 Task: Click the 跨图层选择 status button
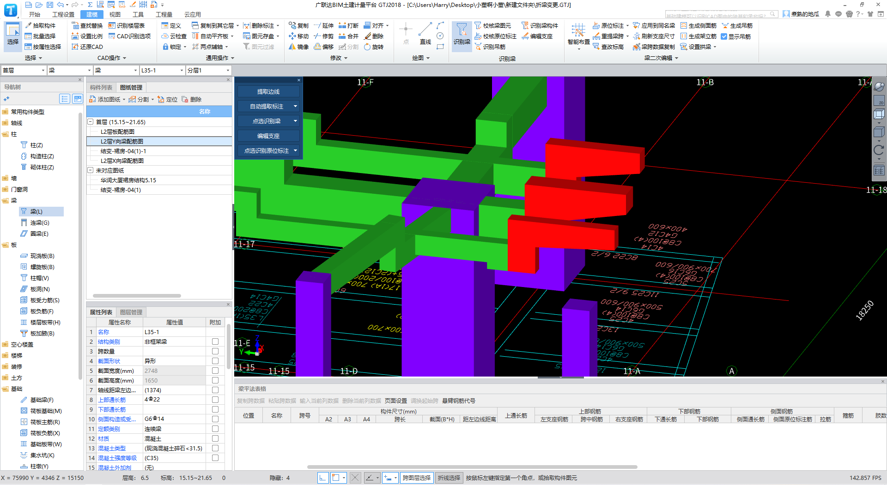(417, 478)
